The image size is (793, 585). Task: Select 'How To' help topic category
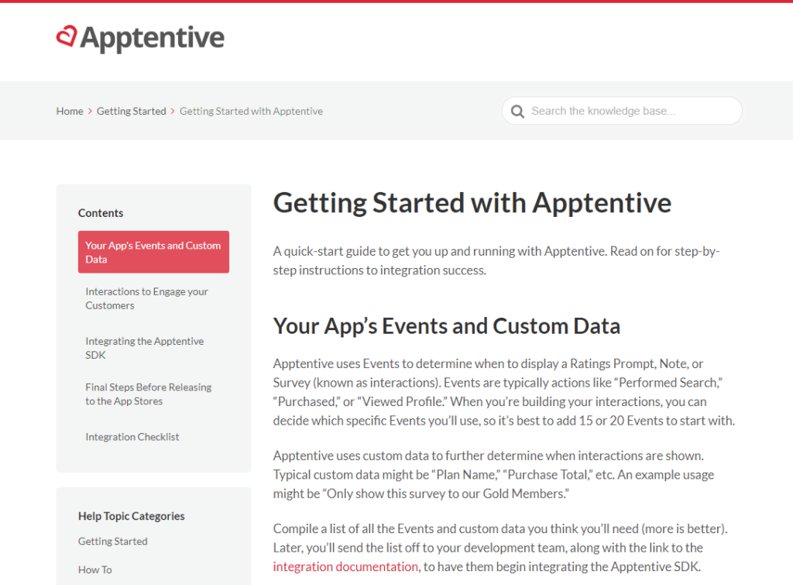[94, 570]
